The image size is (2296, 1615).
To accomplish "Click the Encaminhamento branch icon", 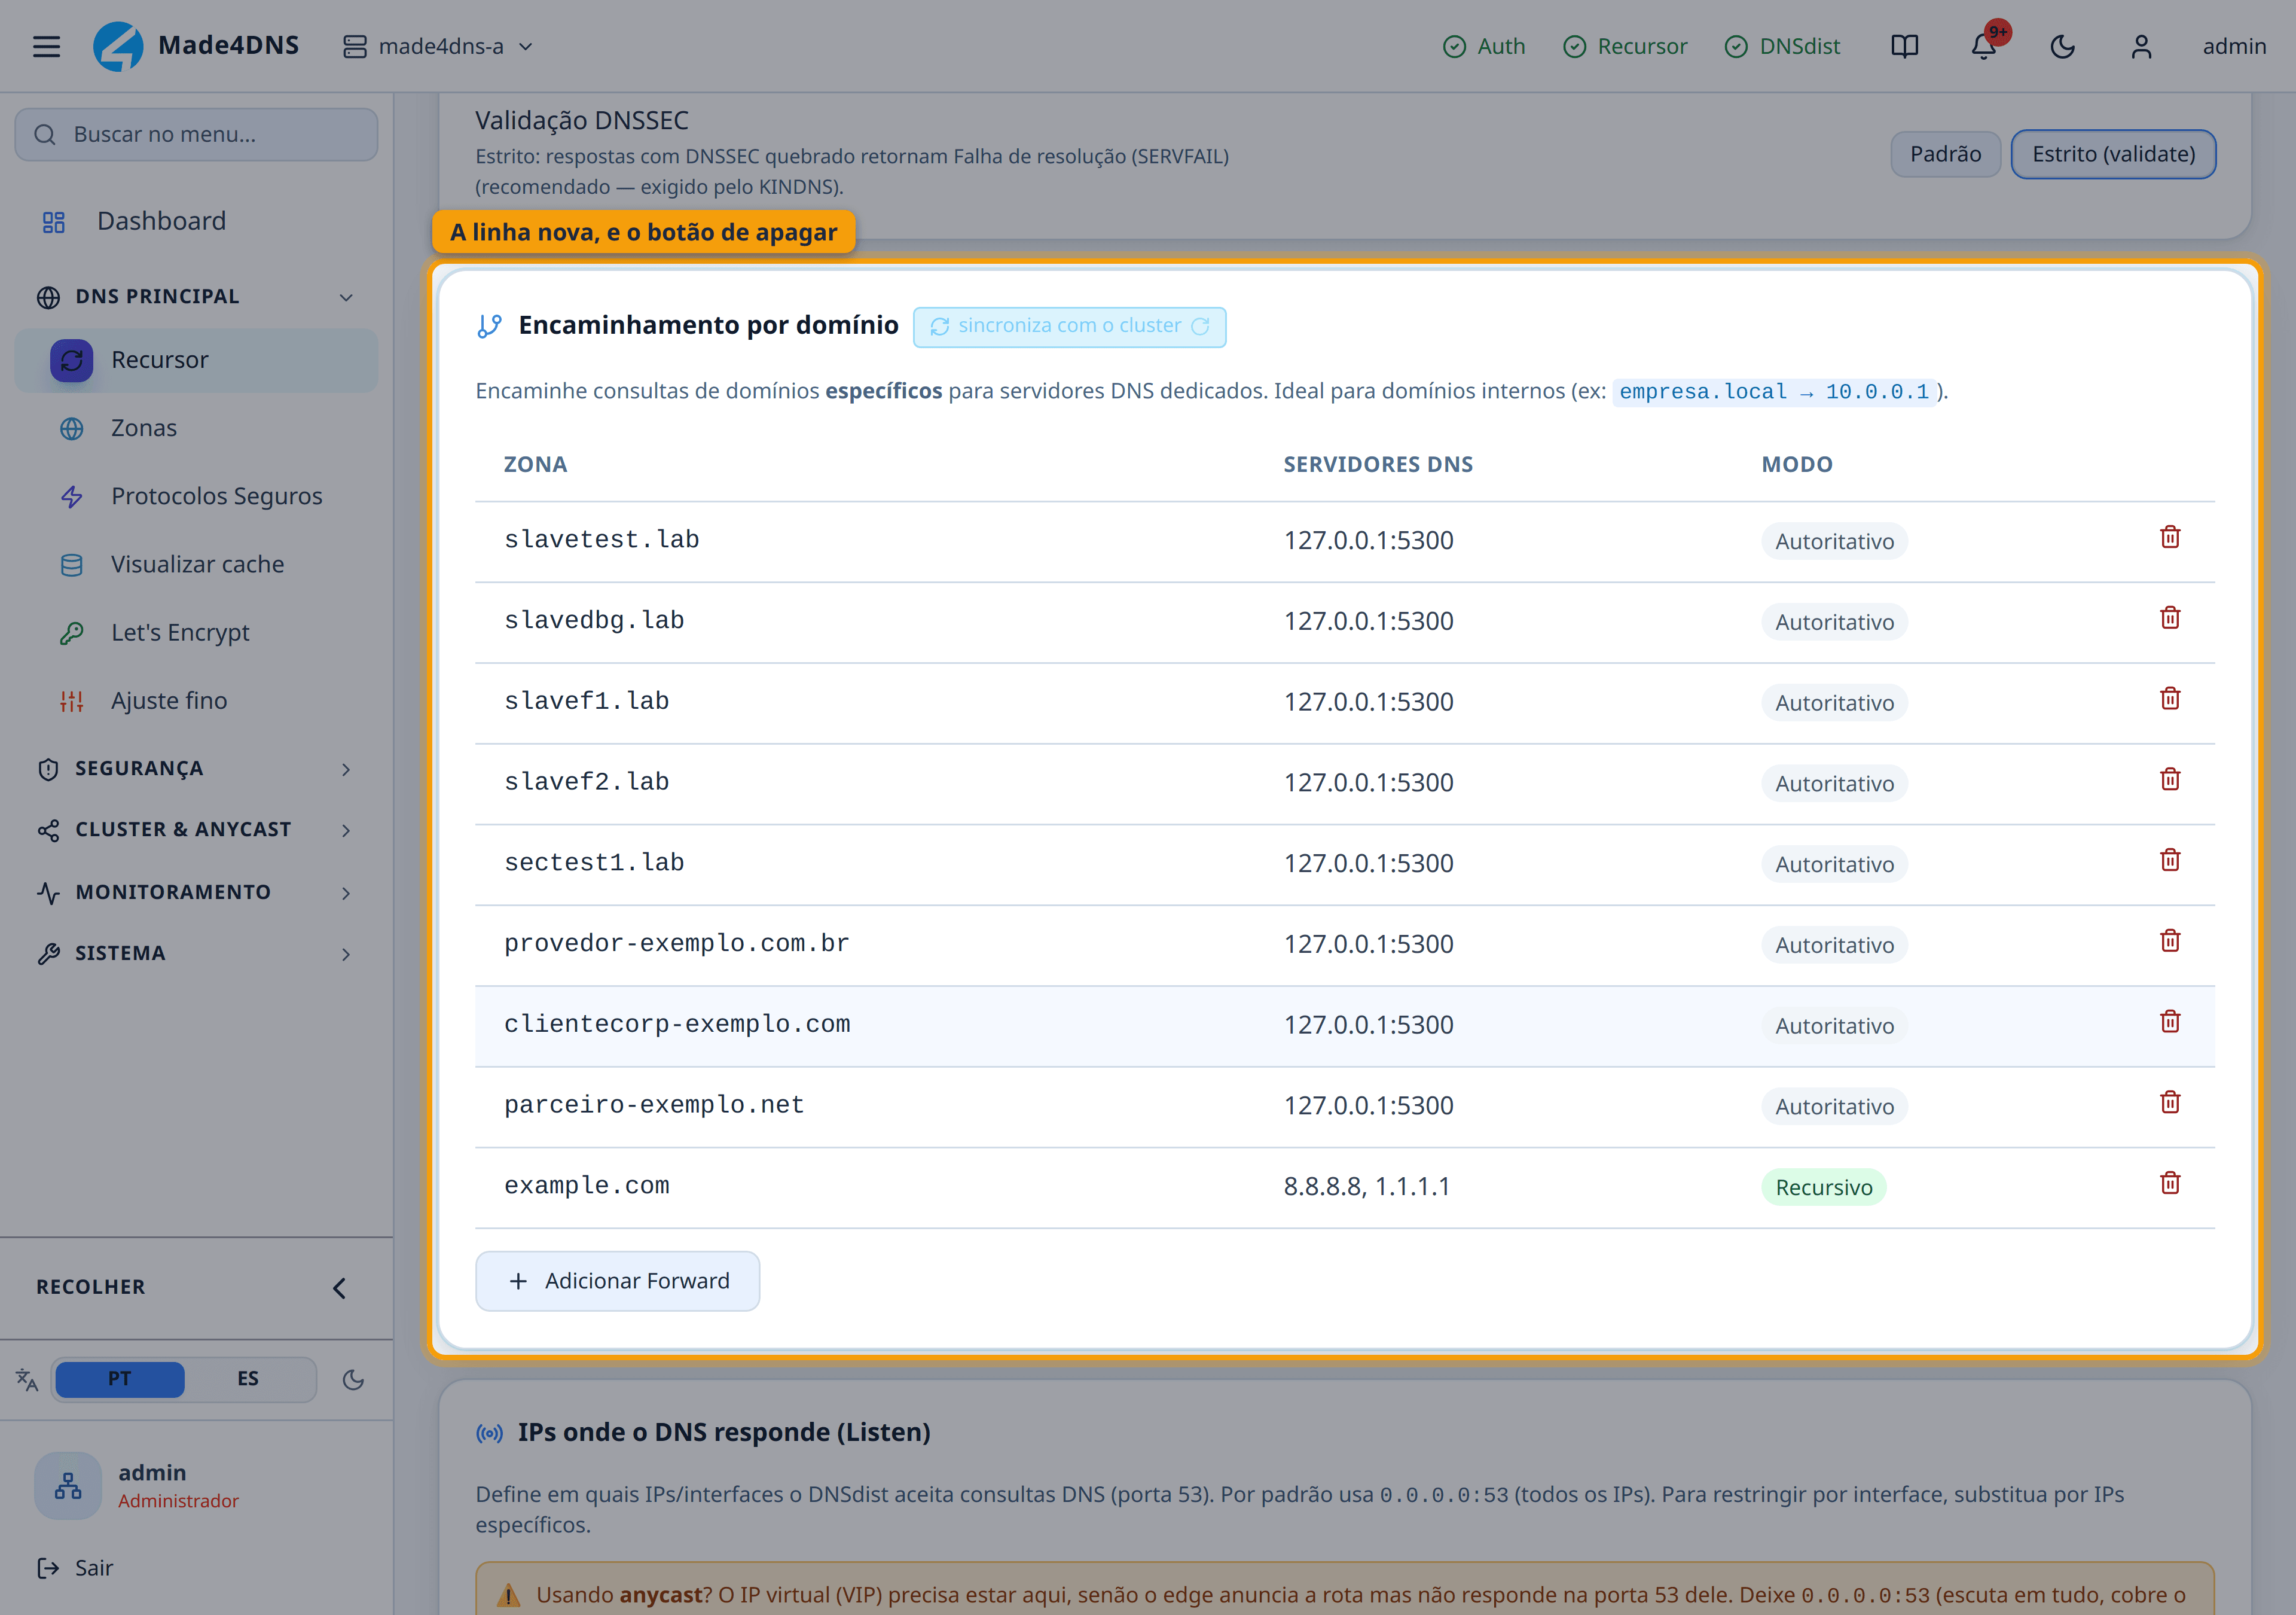I will (x=489, y=326).
